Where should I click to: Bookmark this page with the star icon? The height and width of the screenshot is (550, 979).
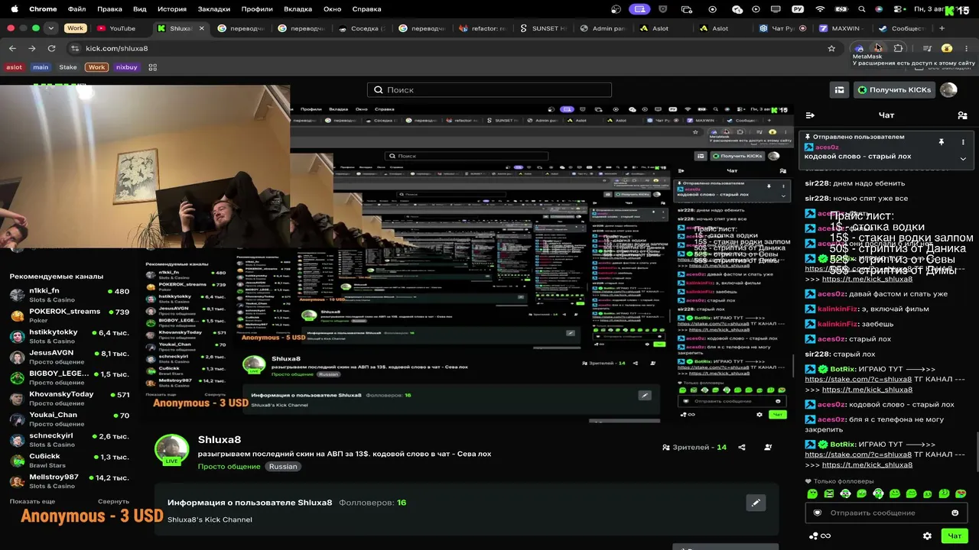(831, 48)
